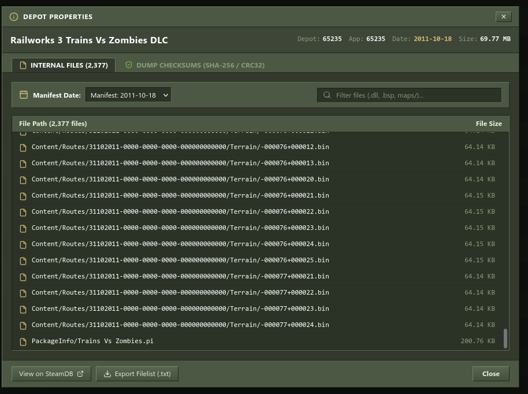Select path ending Terrain/-000077+000024.bin
Screen dimensions: 528x394
tap(180, 325)
